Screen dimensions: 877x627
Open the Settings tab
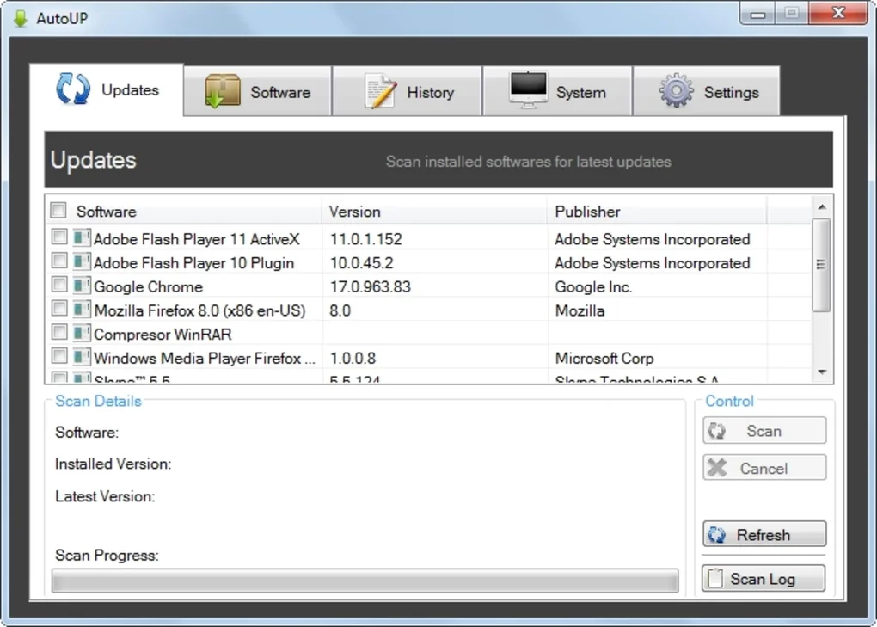[707, 91]
